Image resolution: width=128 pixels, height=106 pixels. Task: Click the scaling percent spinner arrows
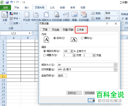coord(72,51)
